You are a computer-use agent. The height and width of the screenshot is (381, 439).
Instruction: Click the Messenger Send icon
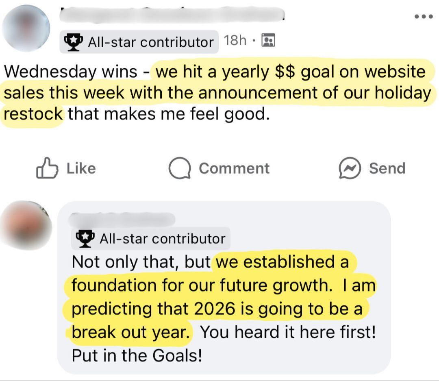350,168
